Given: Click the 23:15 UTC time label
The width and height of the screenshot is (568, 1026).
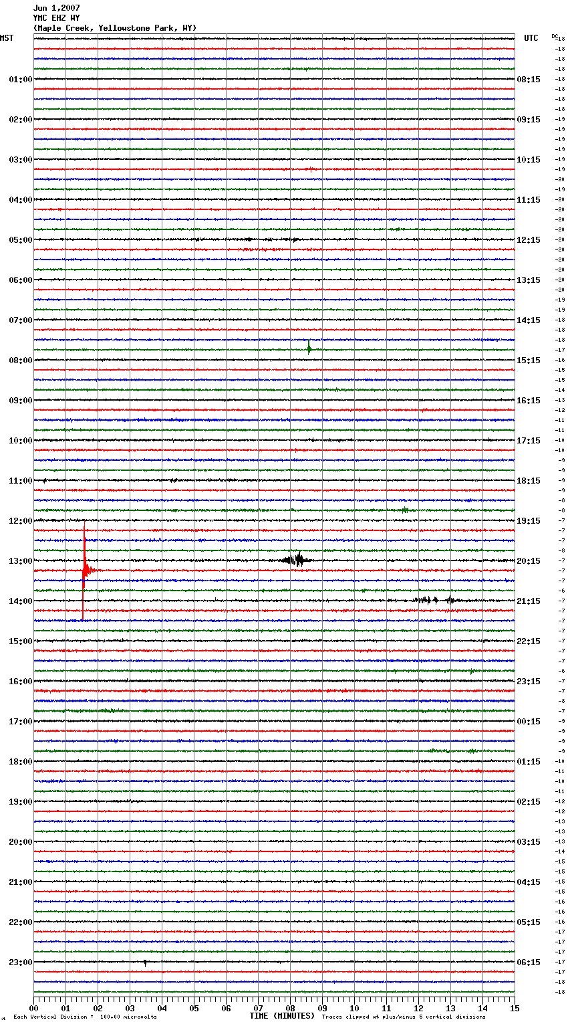Looking at the screenshot, I should 529,682.
